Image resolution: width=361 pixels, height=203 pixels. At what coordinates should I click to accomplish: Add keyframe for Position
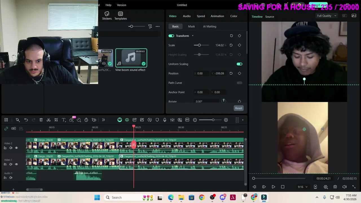pos(239,73)
